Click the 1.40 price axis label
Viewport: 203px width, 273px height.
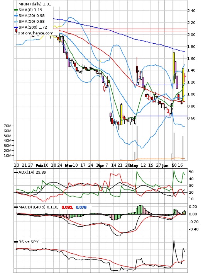coord(191,70)
